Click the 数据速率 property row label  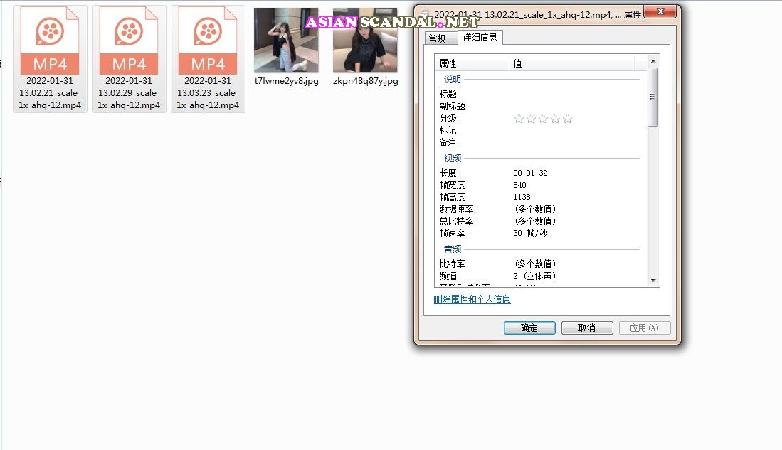coord(456,209)
